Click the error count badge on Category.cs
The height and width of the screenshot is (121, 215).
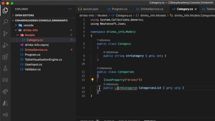[72, 40]
